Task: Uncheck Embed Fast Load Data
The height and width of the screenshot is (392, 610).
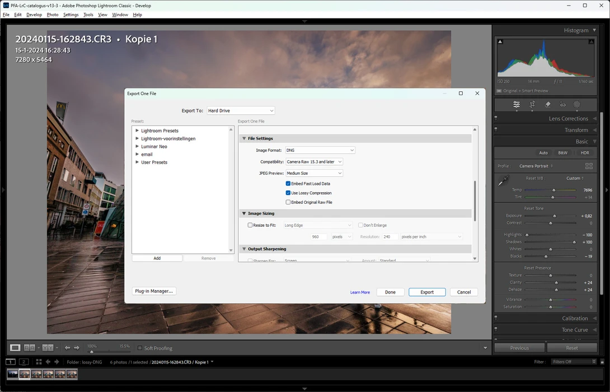Action: pos(288,183)
